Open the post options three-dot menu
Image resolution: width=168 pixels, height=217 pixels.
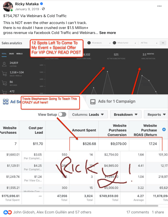(159, 6)
